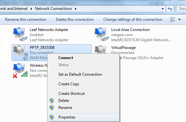Select the VirtualPassage adapter icon
Viewport: 186px width, 122px height.
[101, 50]
